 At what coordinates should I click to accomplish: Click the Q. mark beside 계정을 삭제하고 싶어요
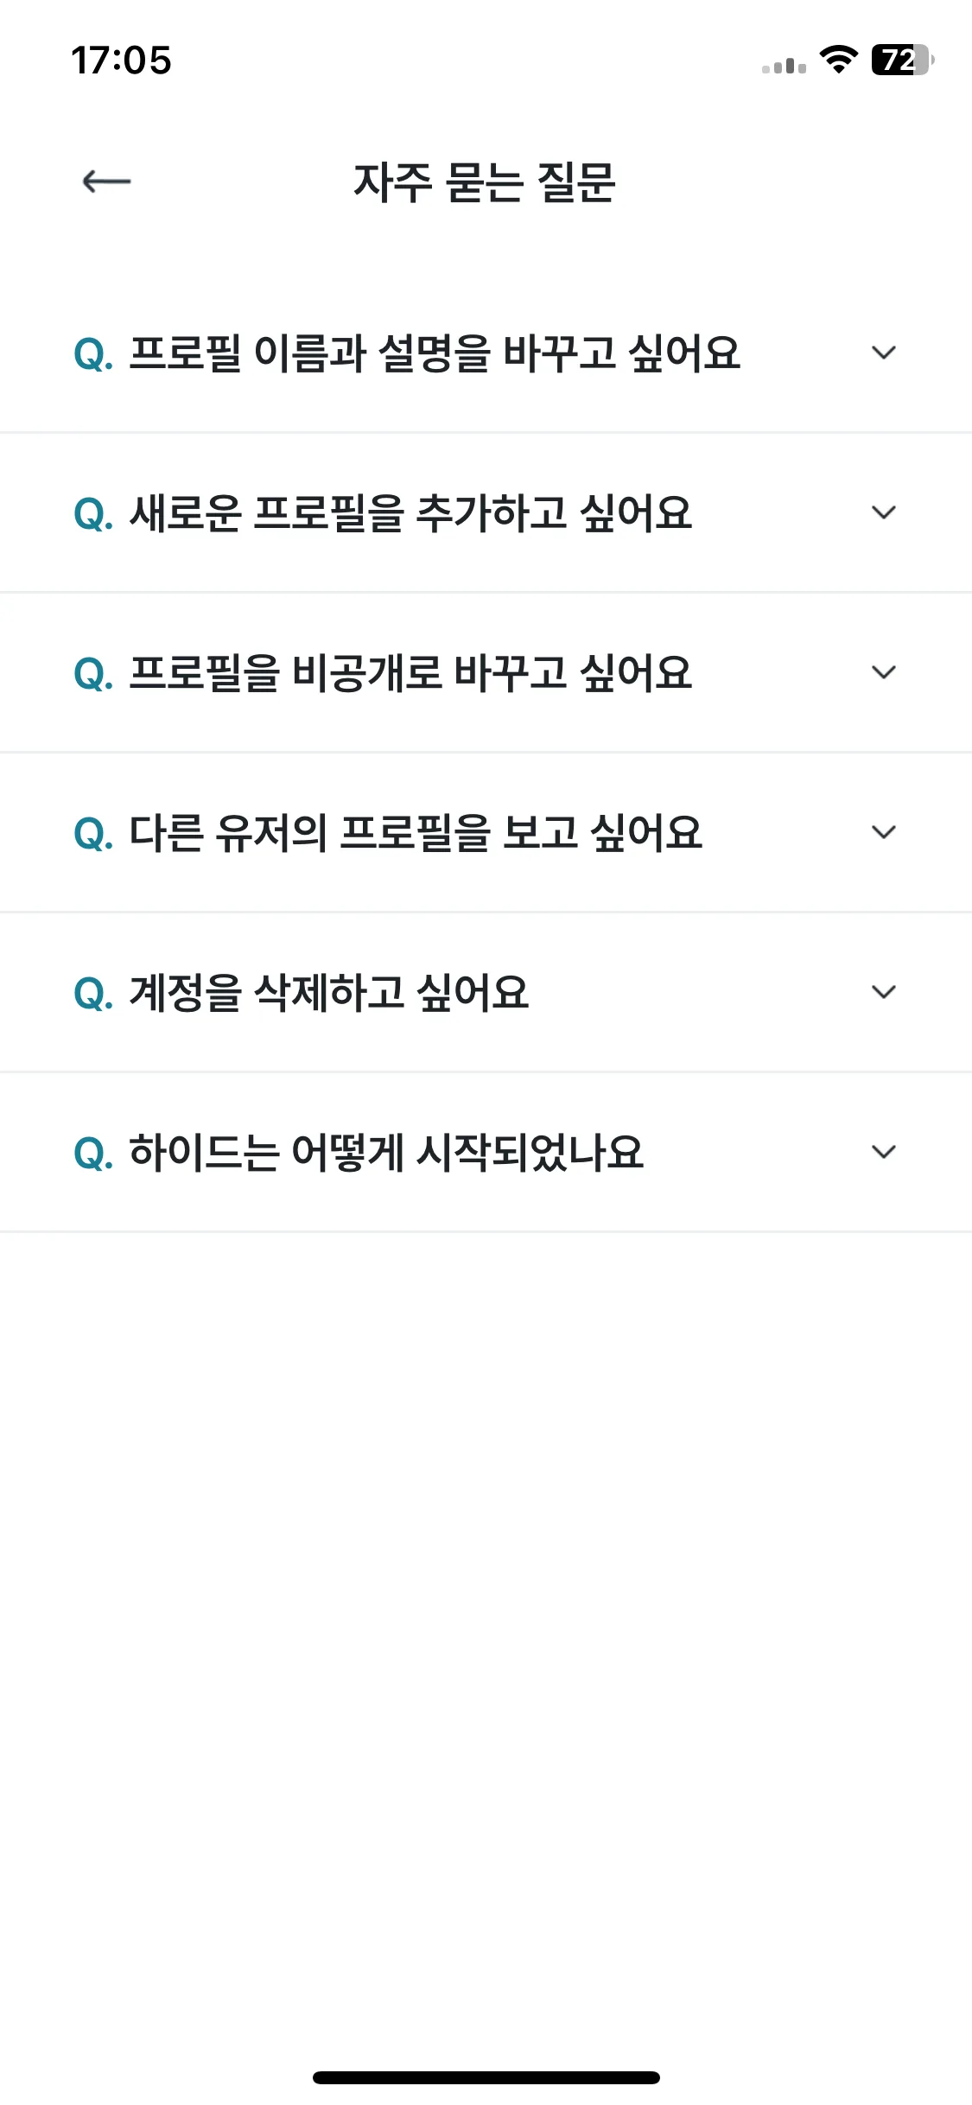coord(93,994)
